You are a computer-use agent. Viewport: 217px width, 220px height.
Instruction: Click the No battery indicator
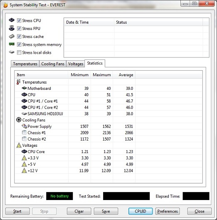coord(59,196)
